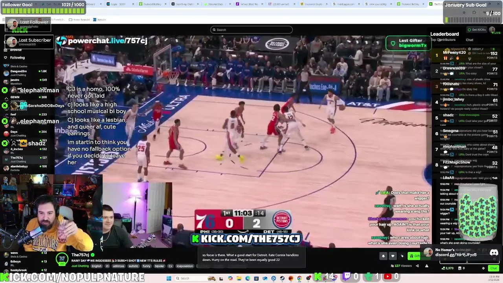Open chat settings gear icon
The width and height of the screenshot is (503, 283).
pyautogui.click(x=483, y=268)
